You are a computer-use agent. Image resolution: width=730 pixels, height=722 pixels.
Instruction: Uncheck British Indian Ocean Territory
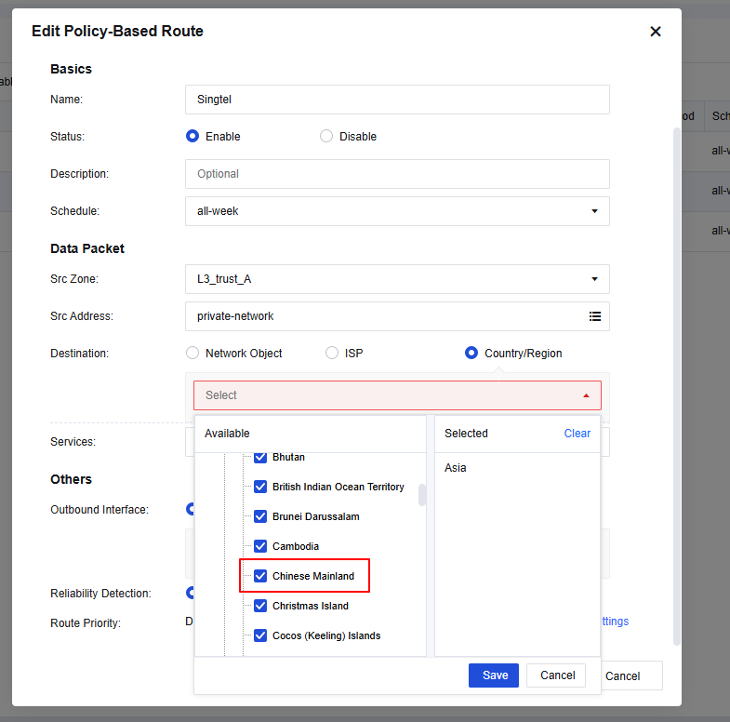[x=260, y=487]
